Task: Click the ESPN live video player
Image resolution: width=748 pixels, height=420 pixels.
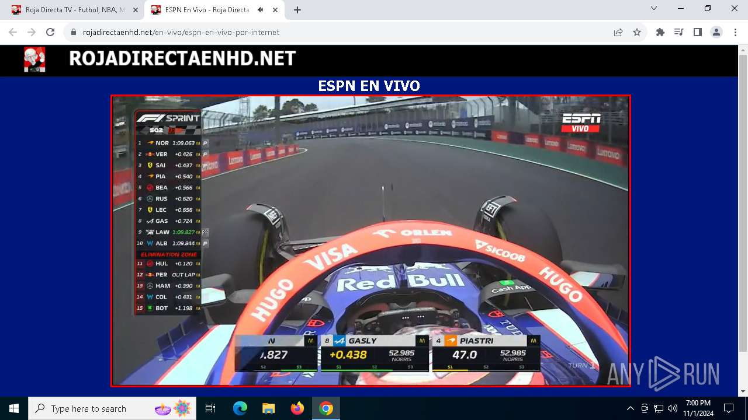Action: [x=370, y=241]
